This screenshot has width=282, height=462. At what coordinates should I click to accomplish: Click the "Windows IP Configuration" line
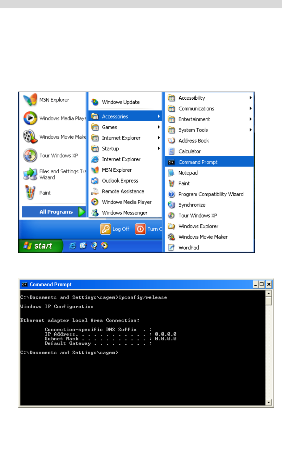pyautogui.click(x=57, y=307)
